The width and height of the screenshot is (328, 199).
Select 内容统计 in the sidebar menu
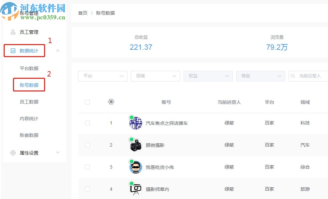[x=29, y=119]
